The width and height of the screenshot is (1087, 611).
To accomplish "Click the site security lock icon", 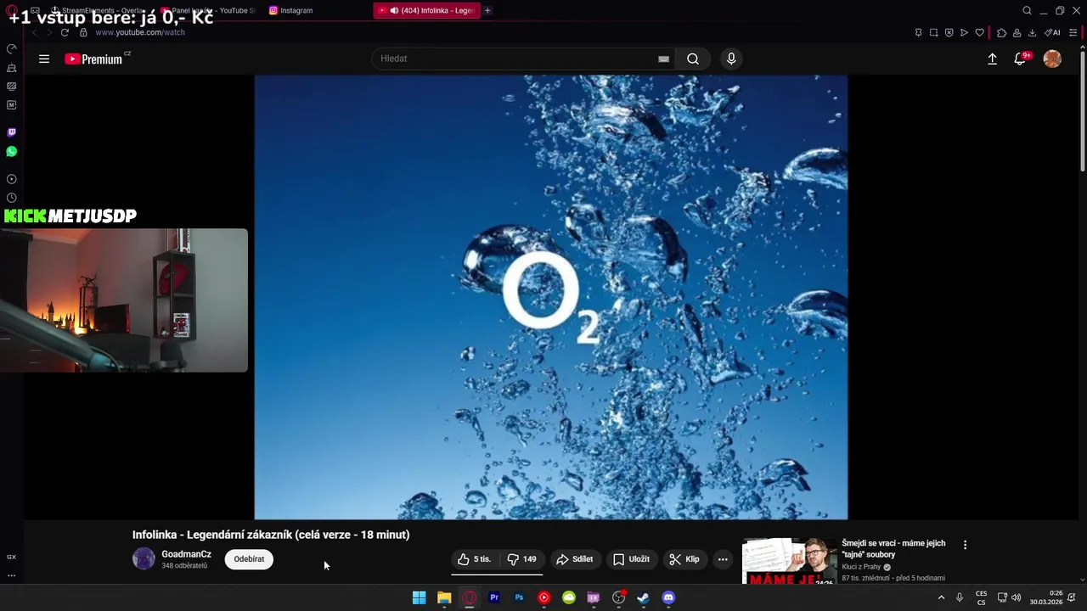I will tap(83, 32).
